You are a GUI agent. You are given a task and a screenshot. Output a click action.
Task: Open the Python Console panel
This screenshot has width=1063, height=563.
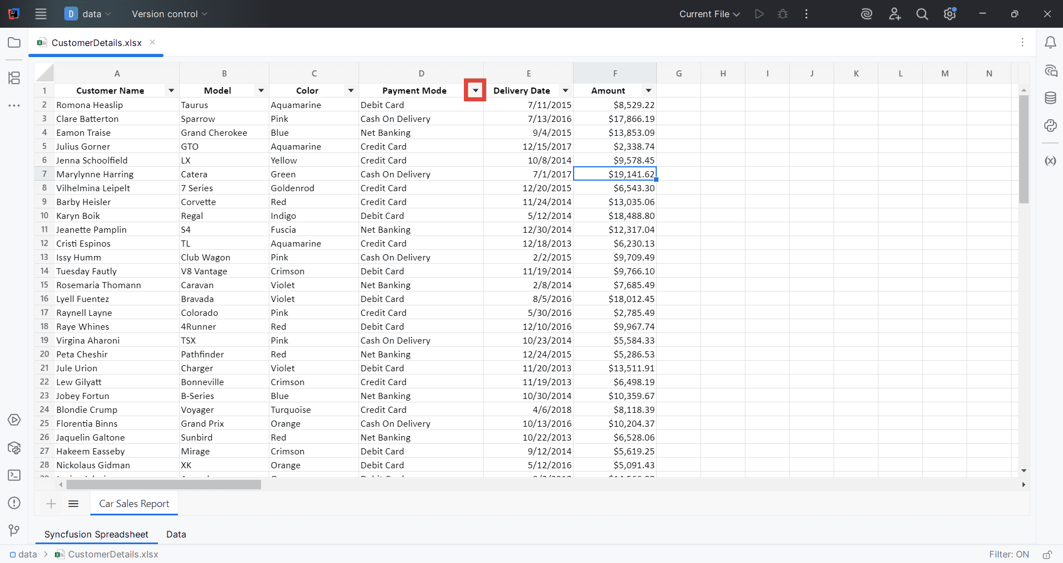click(x=1051, y=126)
